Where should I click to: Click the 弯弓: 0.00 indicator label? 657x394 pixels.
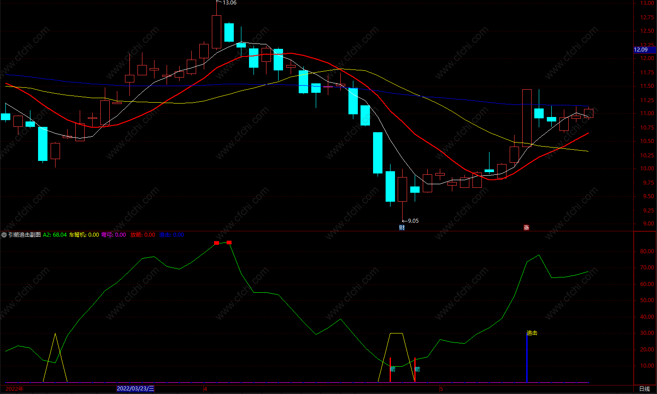114,235
